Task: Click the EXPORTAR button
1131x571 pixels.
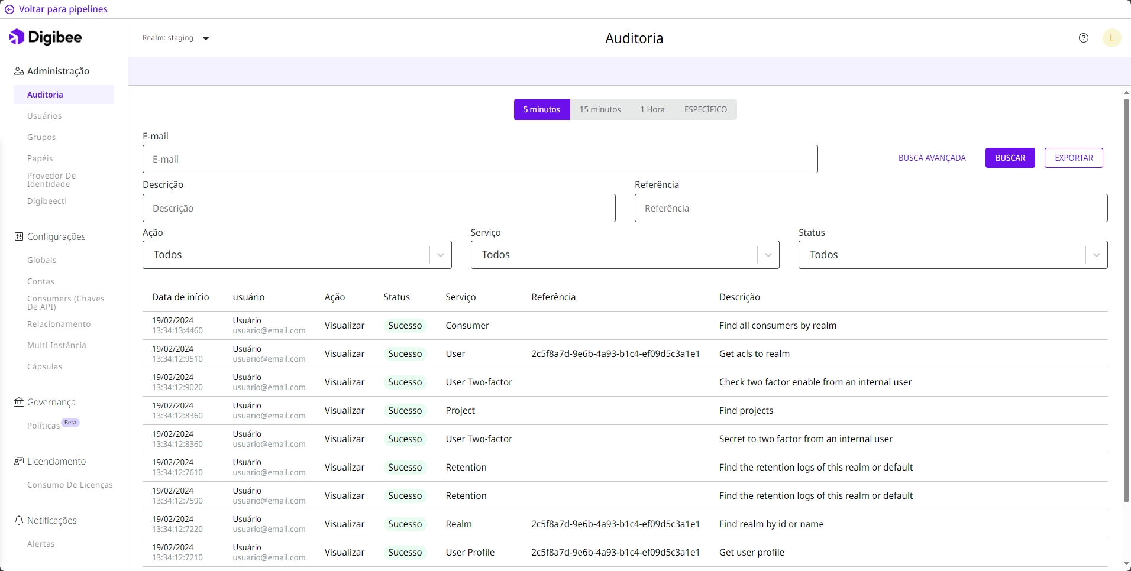Action: click(1073, 158)
